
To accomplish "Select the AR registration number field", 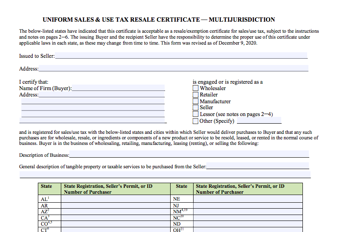I will click(116, 206).
